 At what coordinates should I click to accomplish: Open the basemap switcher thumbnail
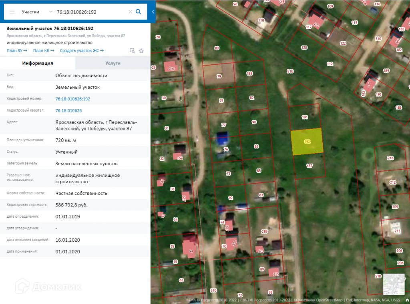394,284
